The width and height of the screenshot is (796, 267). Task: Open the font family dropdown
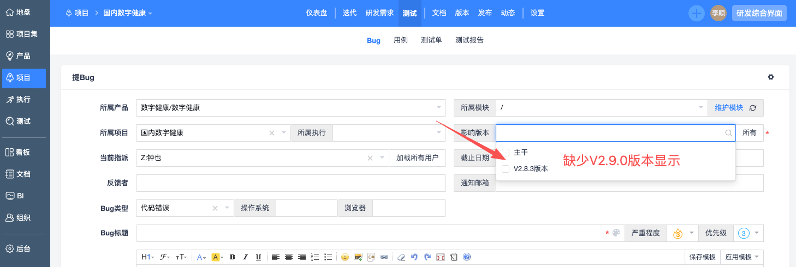(x=165, y=257)
